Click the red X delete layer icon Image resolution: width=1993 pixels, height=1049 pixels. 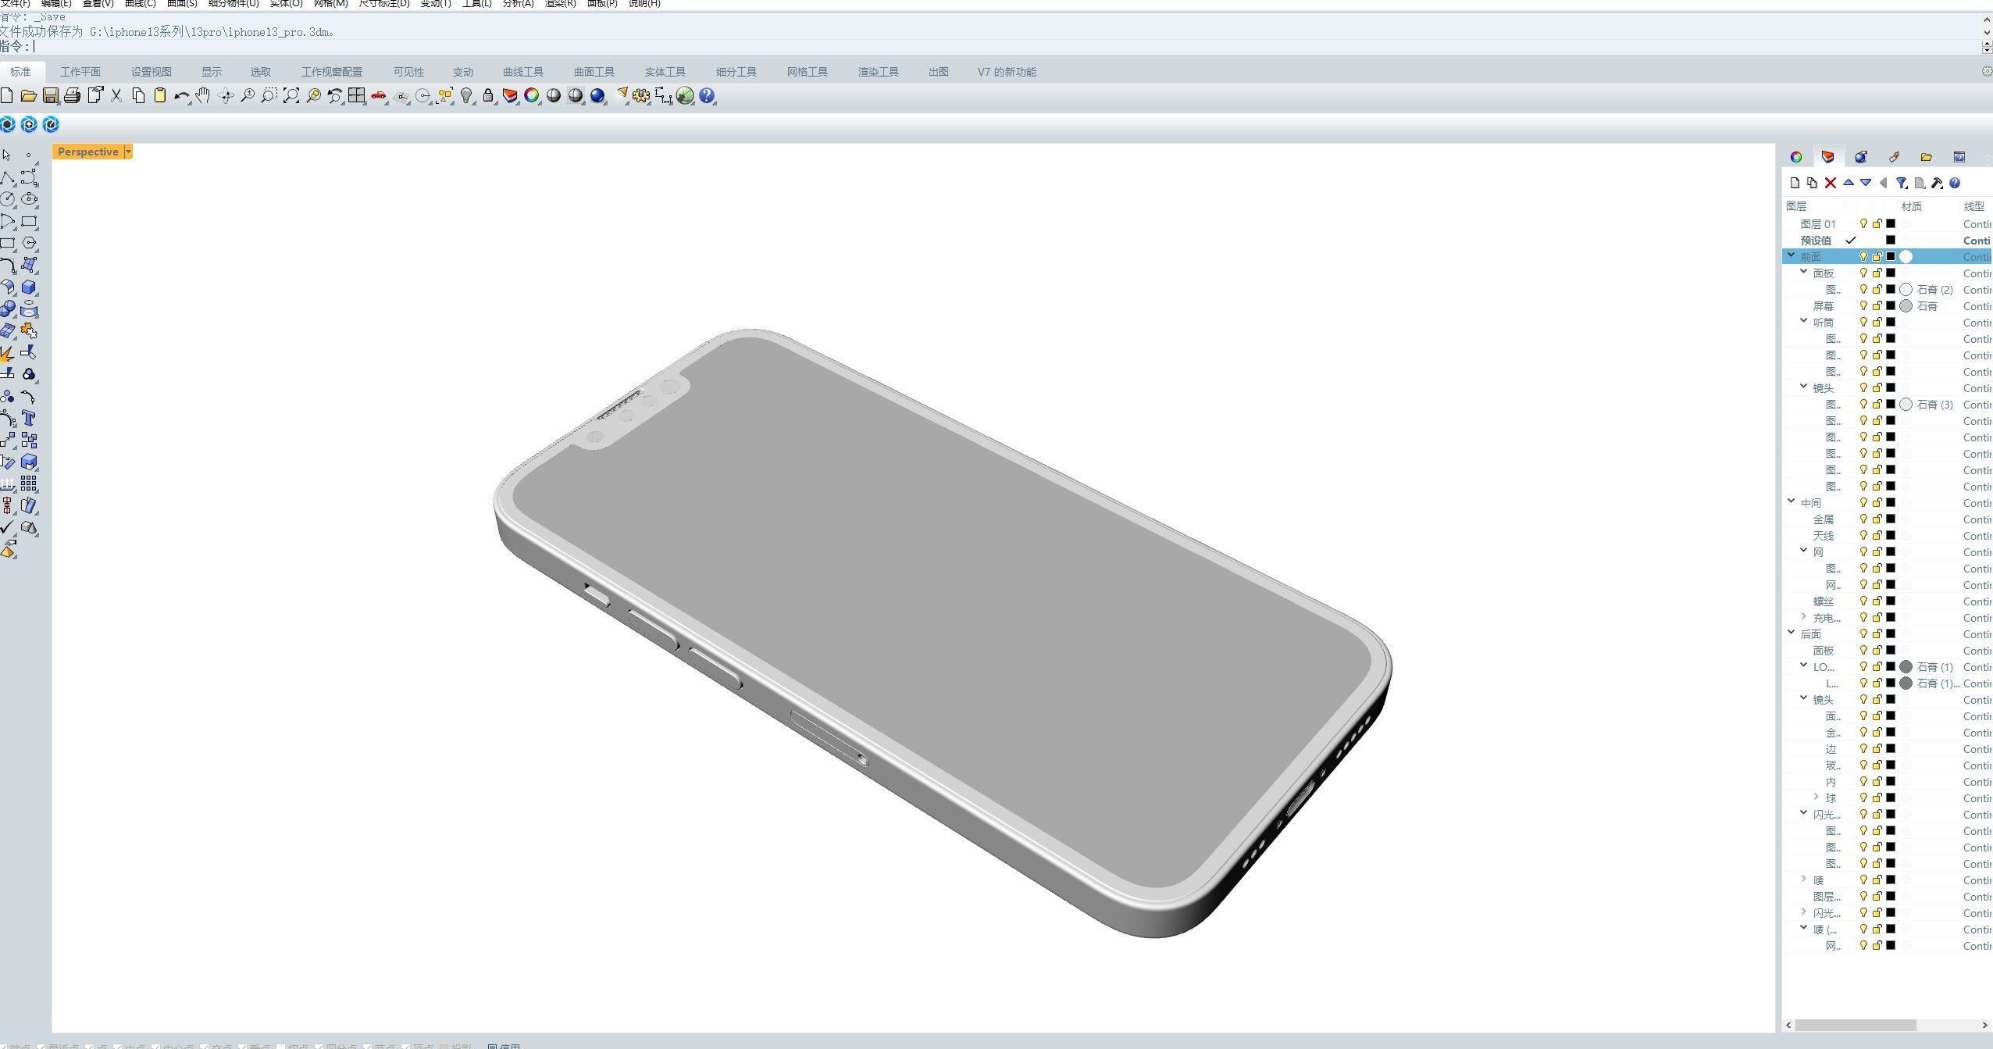(x=1830, y=183)
